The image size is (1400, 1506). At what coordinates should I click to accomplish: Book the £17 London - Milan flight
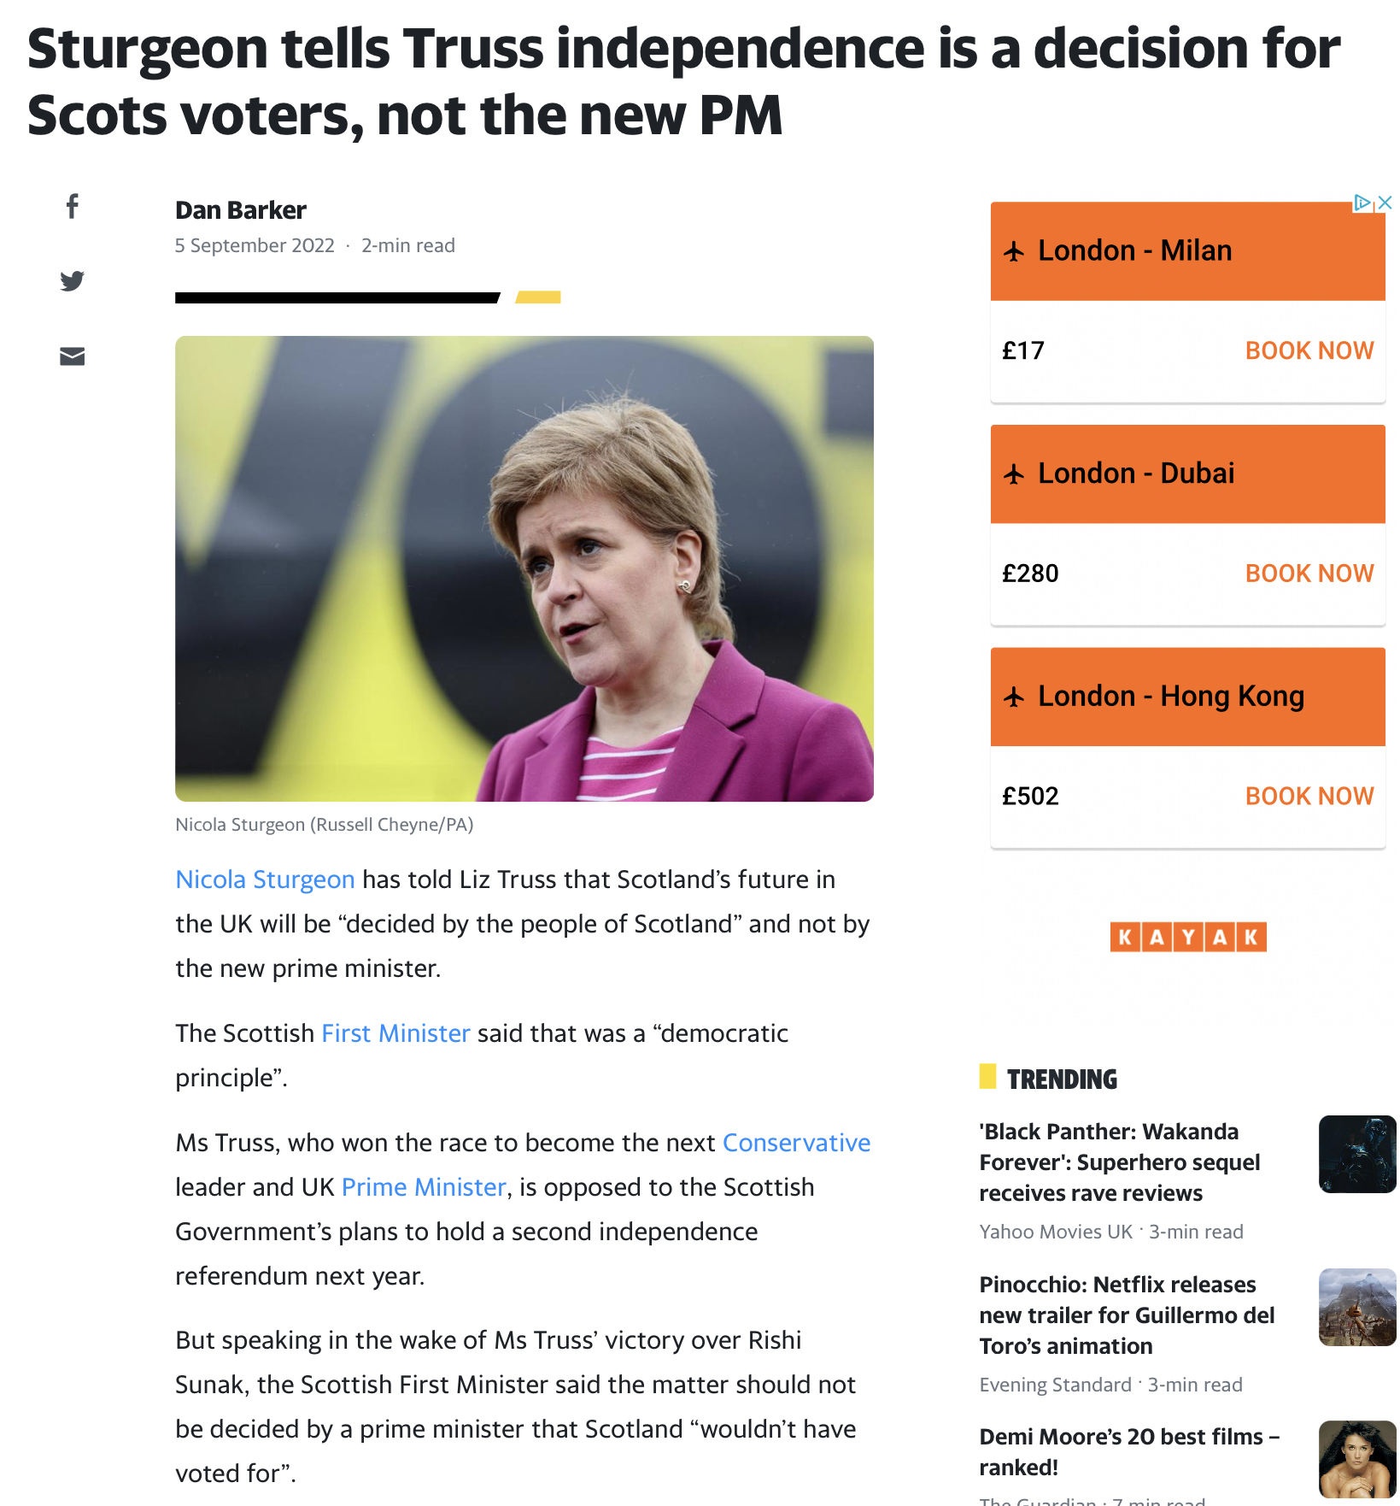pyautogui.click(x=1309, y=350)
